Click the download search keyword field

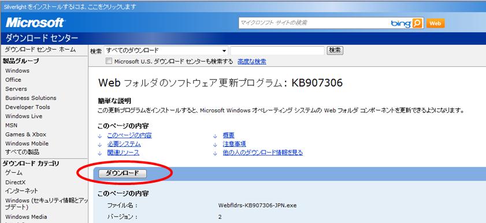tap(277, 50)
